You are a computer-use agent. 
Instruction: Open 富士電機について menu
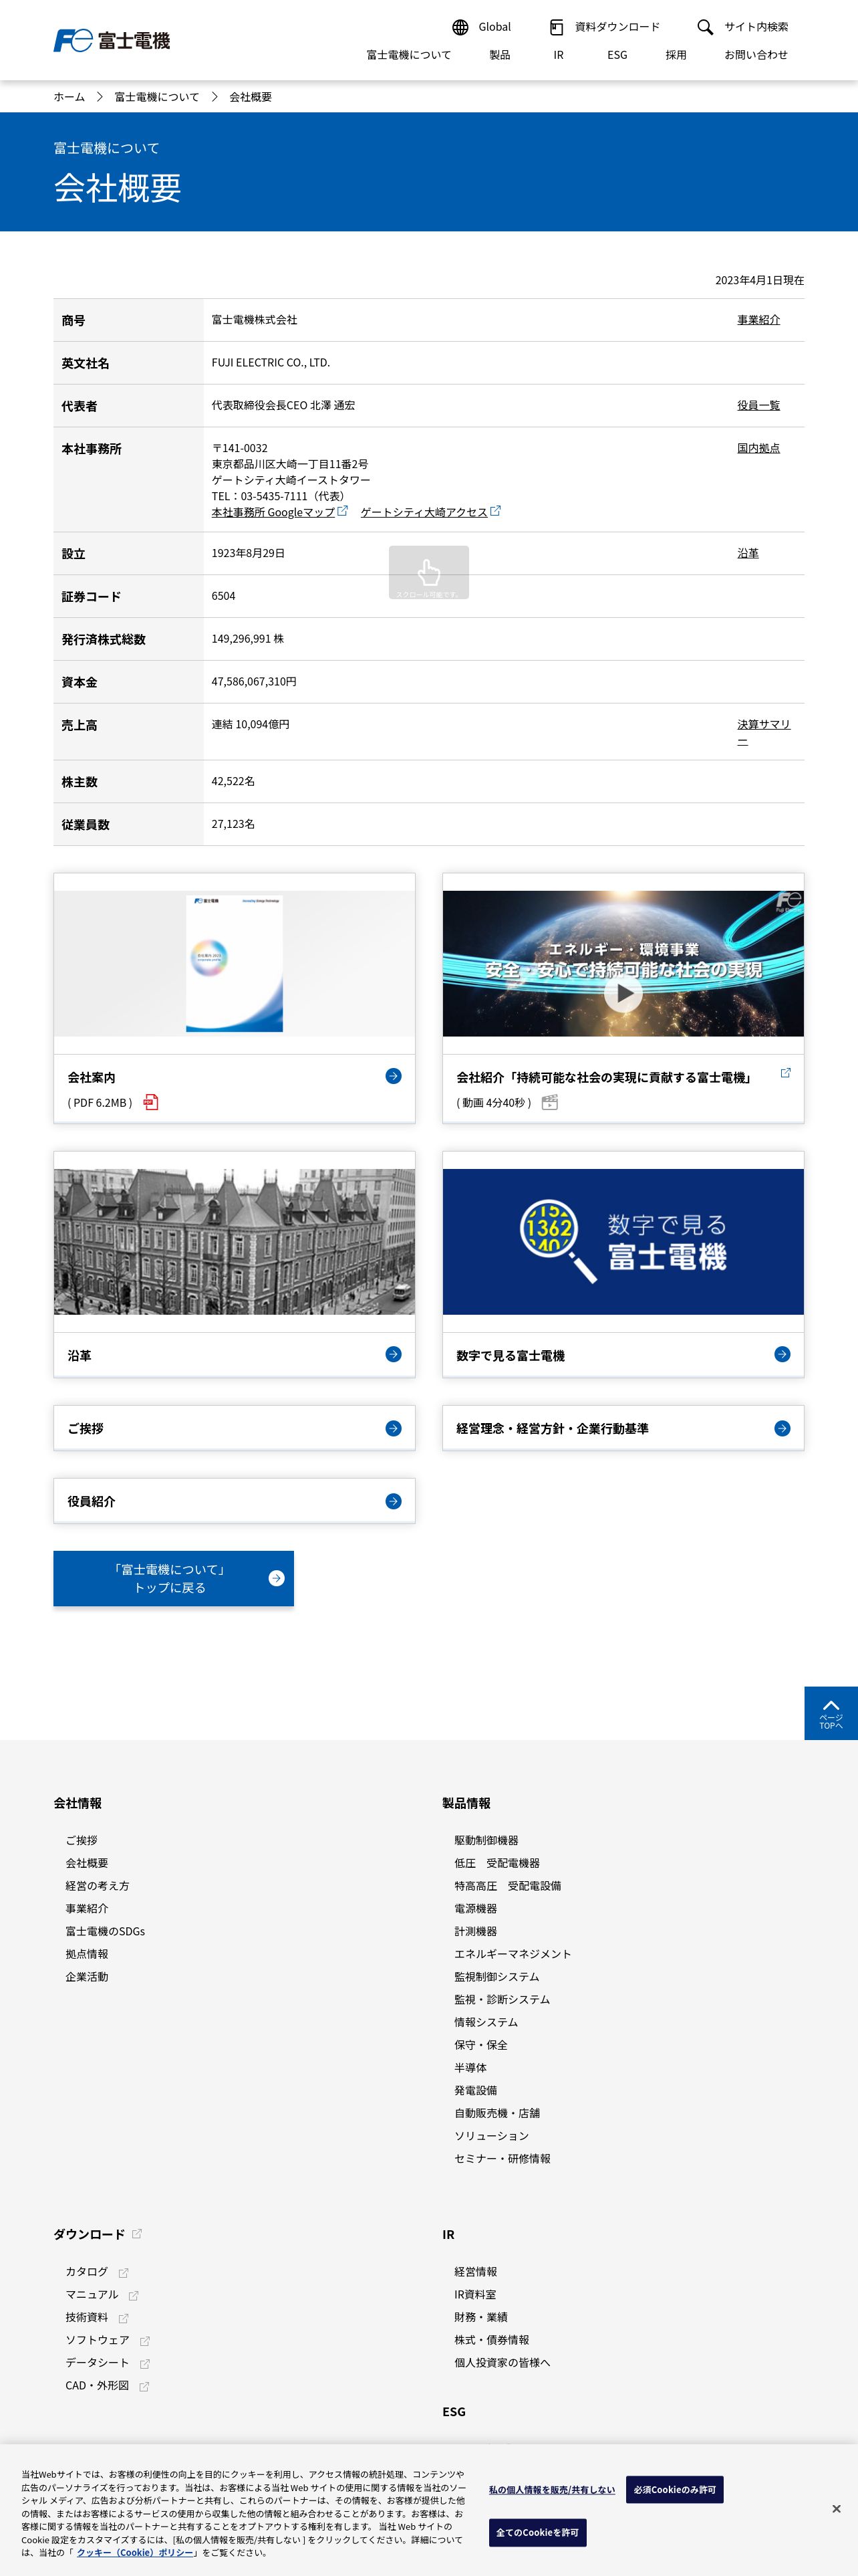tap(408, 55)
